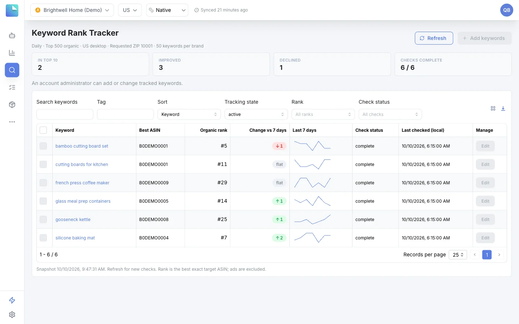
Task: Focus the Search keywords input field
Action: (65, 114)
